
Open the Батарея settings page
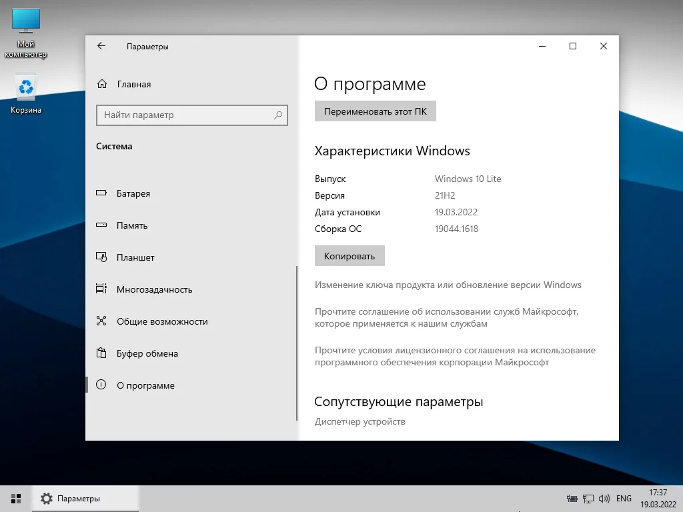pyautogui.click(x=191, y=193)
